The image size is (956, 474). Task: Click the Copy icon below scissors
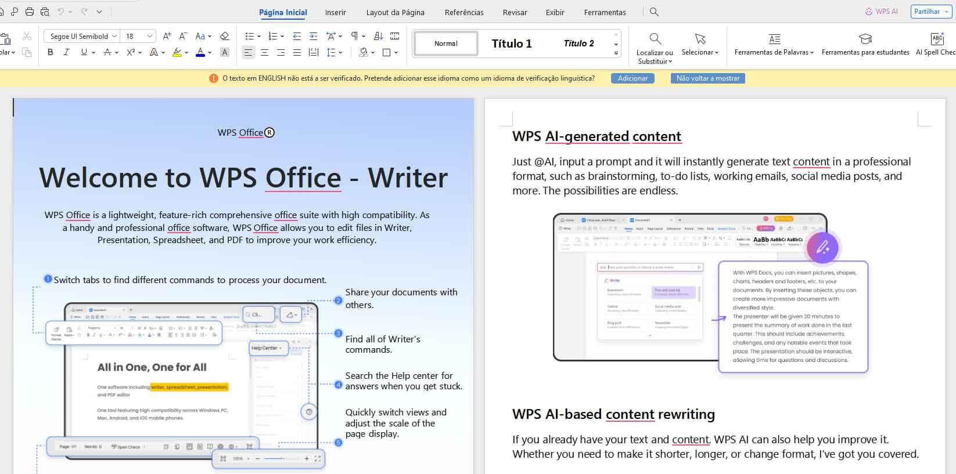click(27, 52)
